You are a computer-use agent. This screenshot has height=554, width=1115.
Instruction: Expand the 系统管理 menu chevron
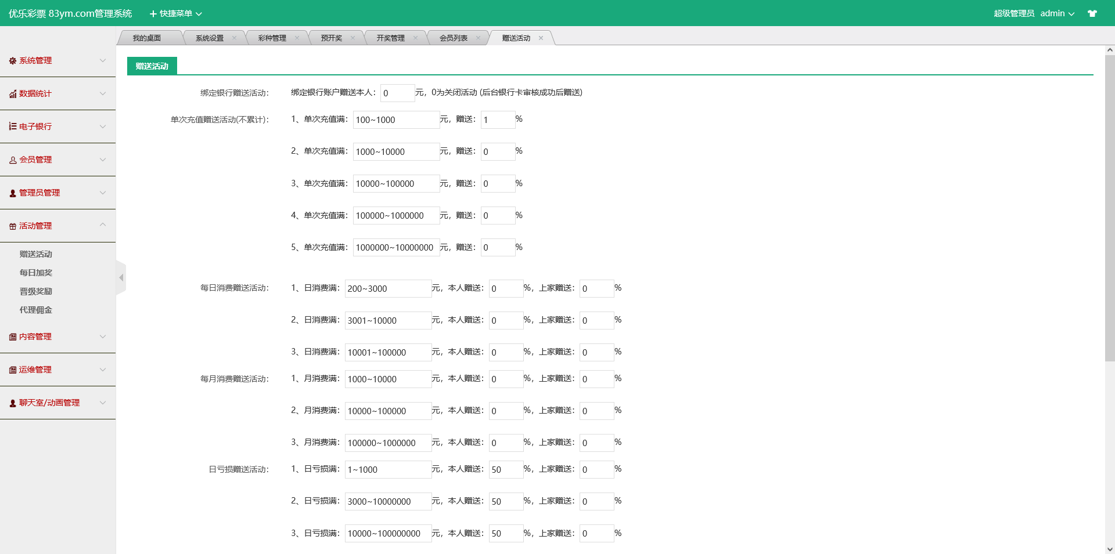[103, 60]
